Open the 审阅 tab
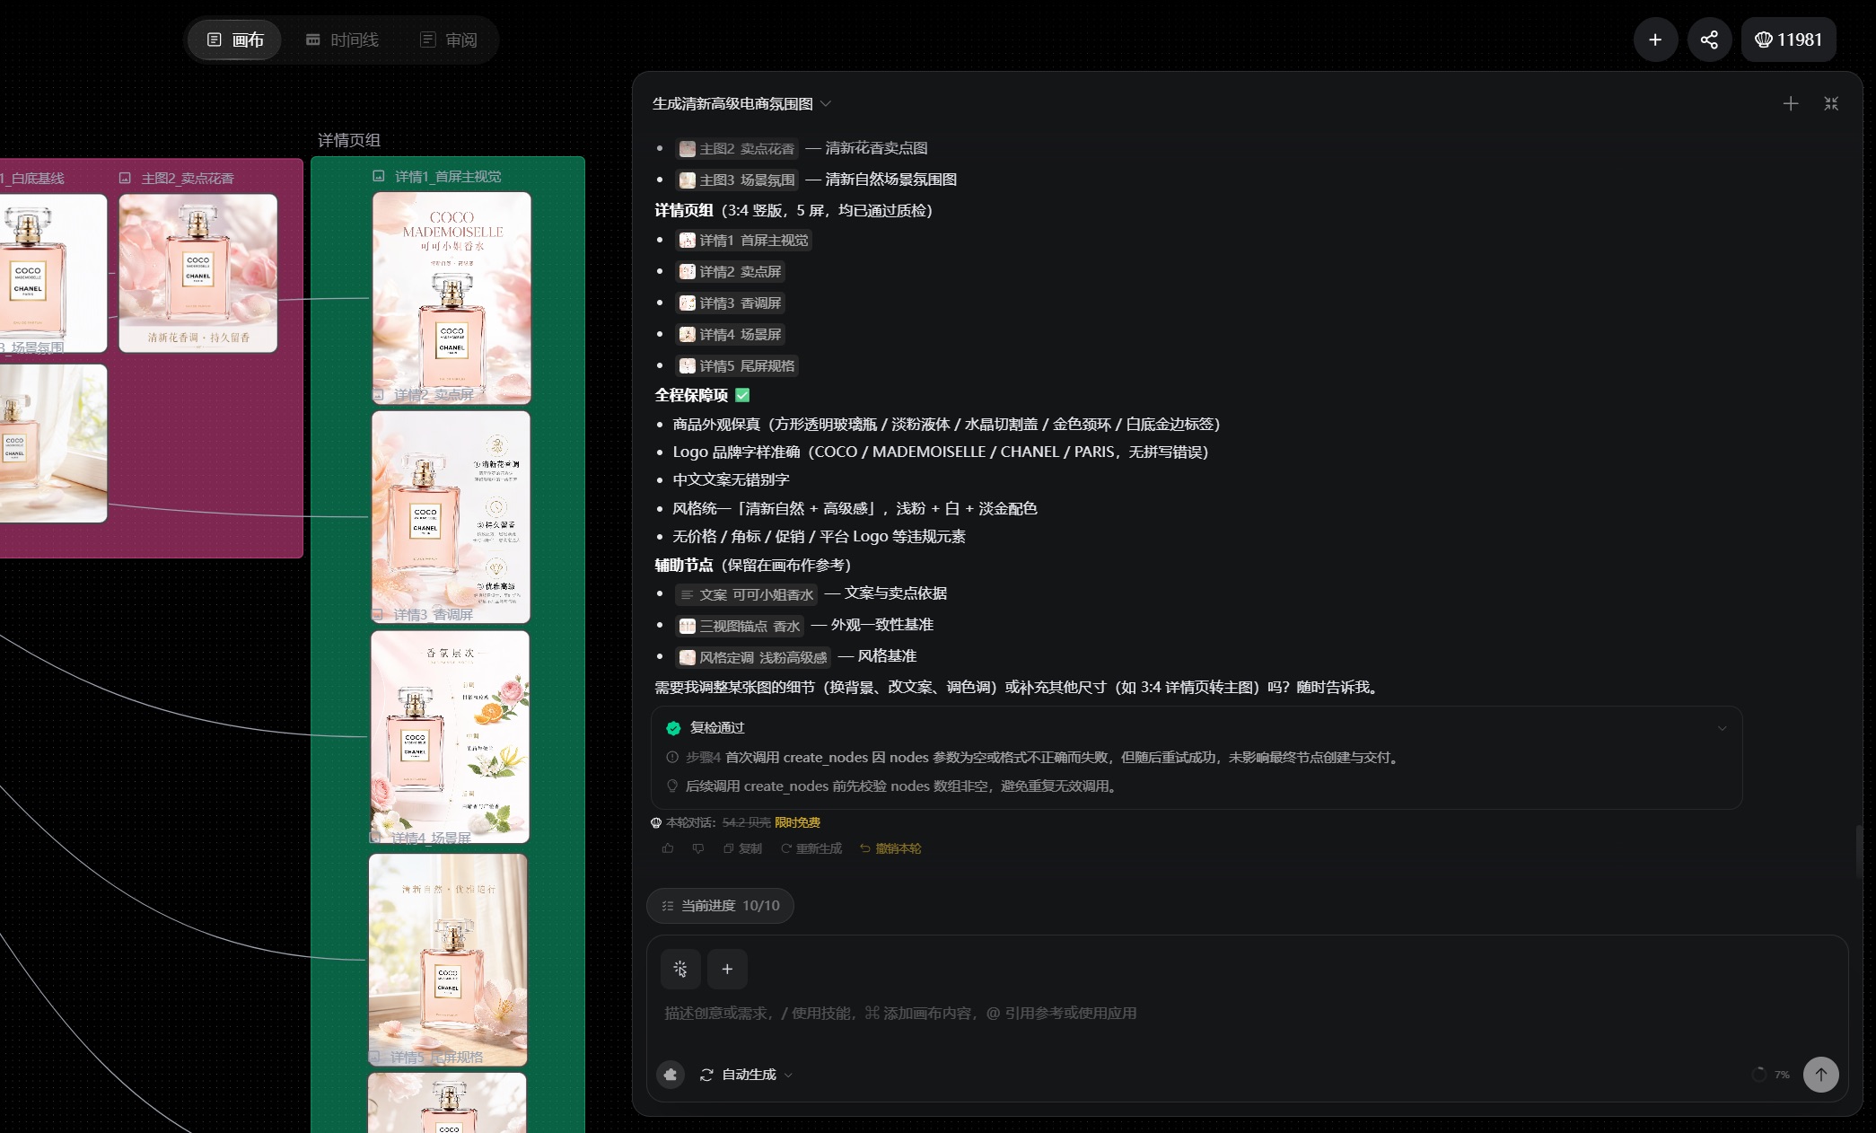 (449, 40)
